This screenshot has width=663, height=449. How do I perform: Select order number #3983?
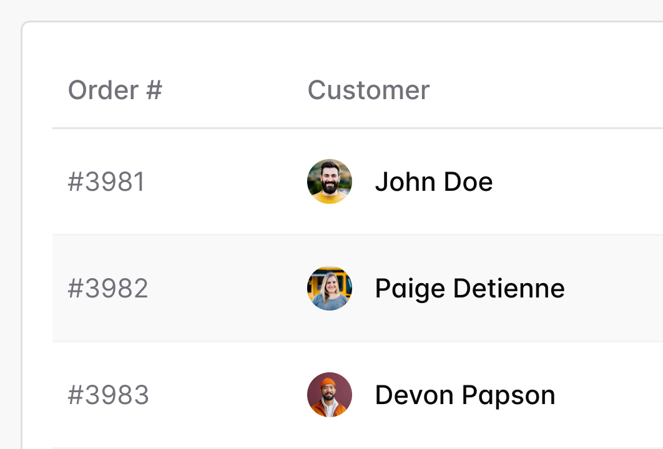tap(108, 395)
